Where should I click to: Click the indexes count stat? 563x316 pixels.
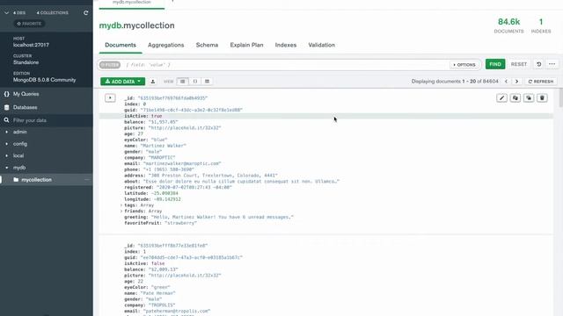click(x=541, y=25)
